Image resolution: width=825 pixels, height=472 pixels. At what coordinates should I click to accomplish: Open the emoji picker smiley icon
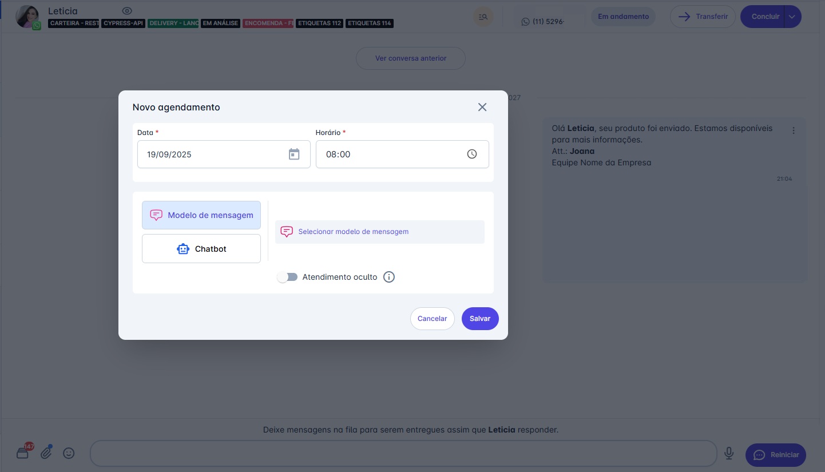69,453
